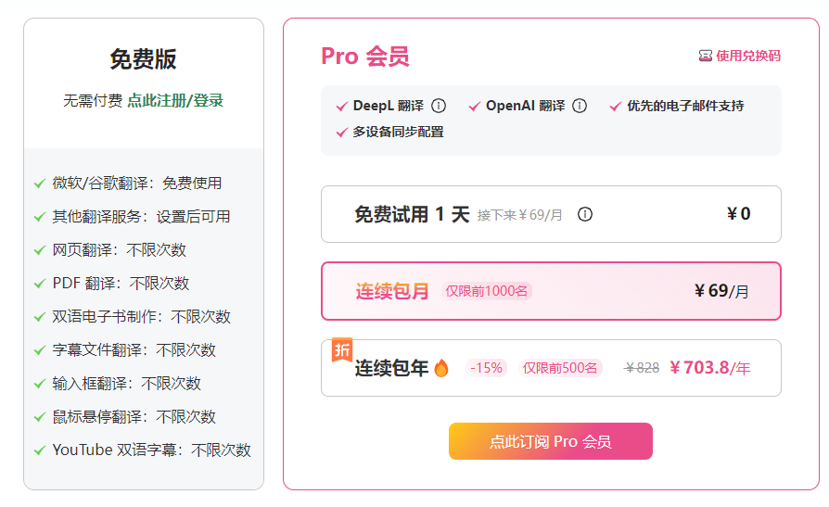829x507 pixels.
Task: Click the 仅限前500名 badge
Action: [560, 368]
